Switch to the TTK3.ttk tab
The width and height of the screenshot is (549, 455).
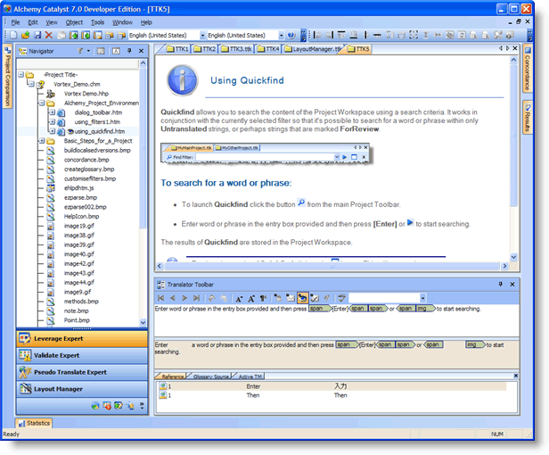coord(237,49)
